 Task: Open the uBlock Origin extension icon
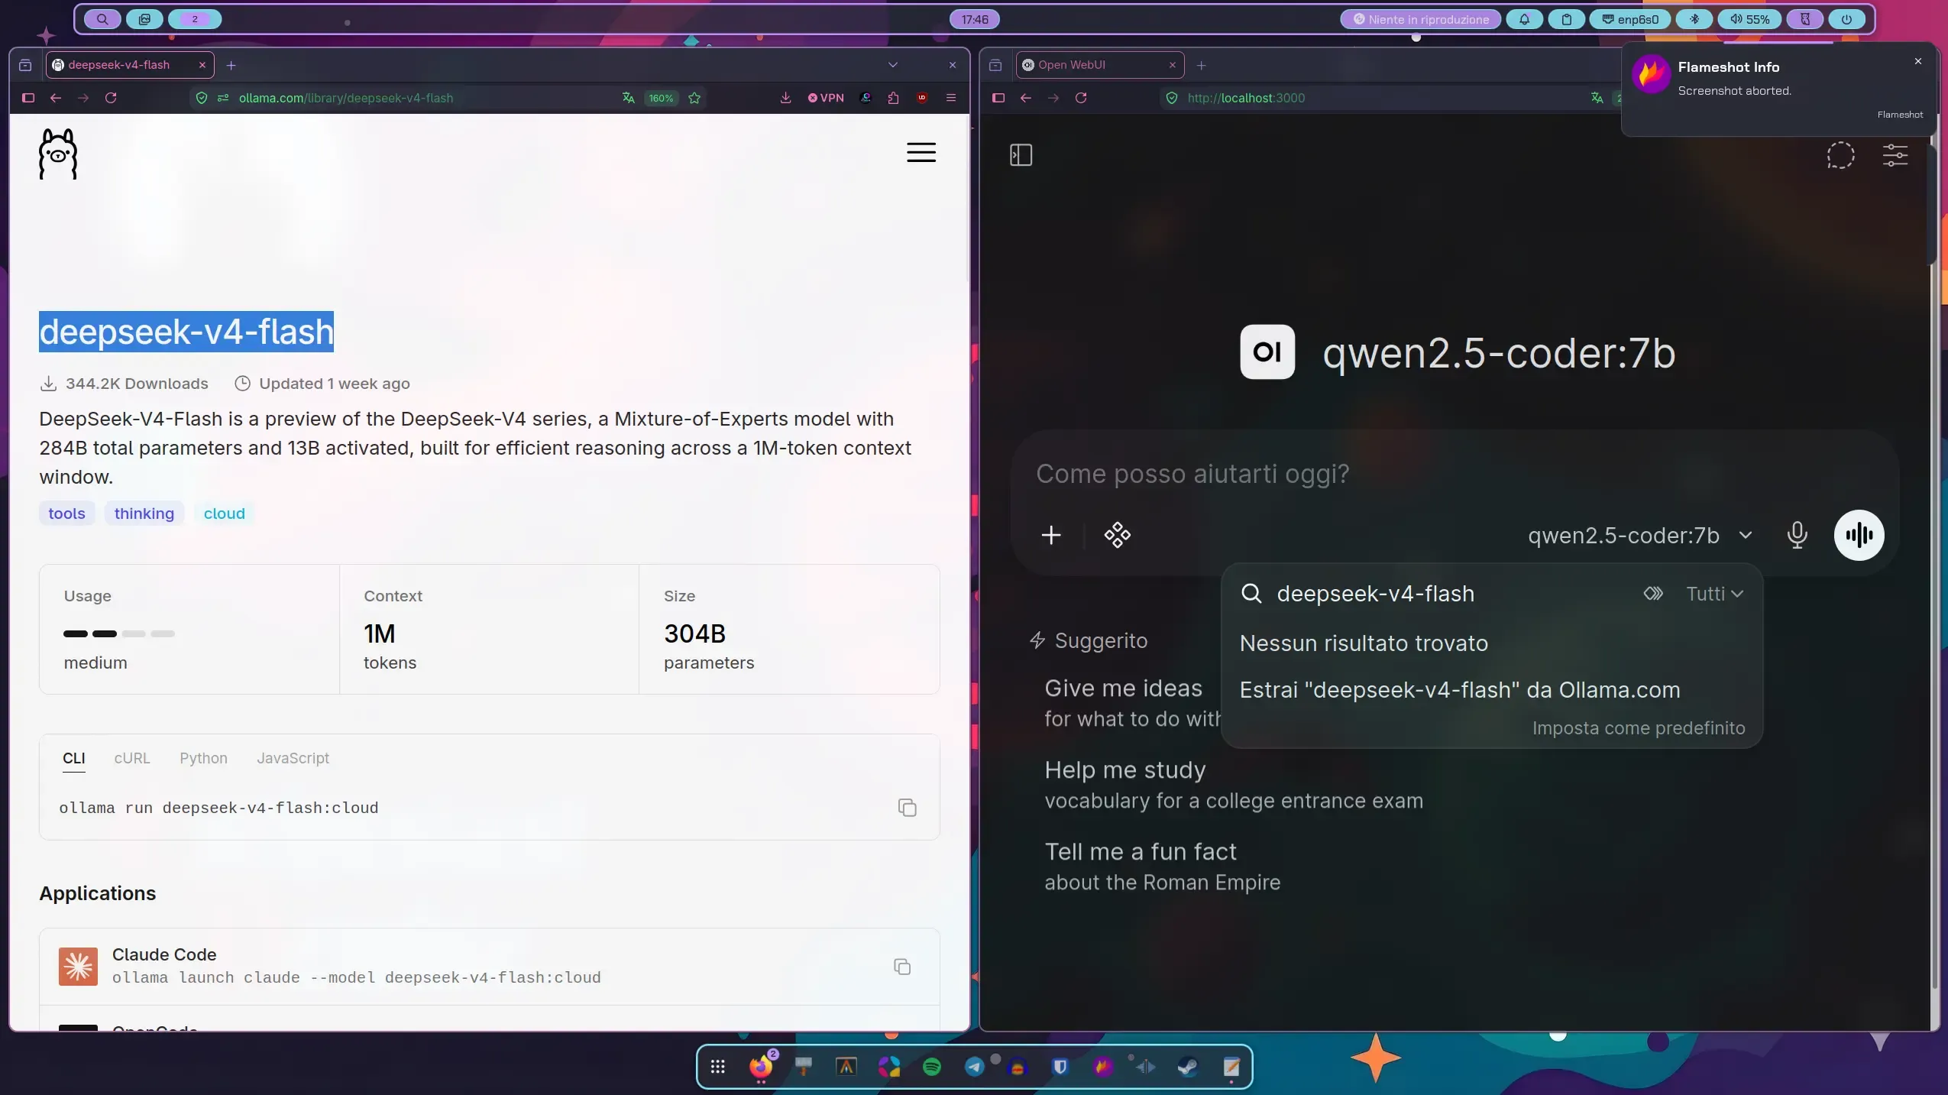tap(922, 98)
